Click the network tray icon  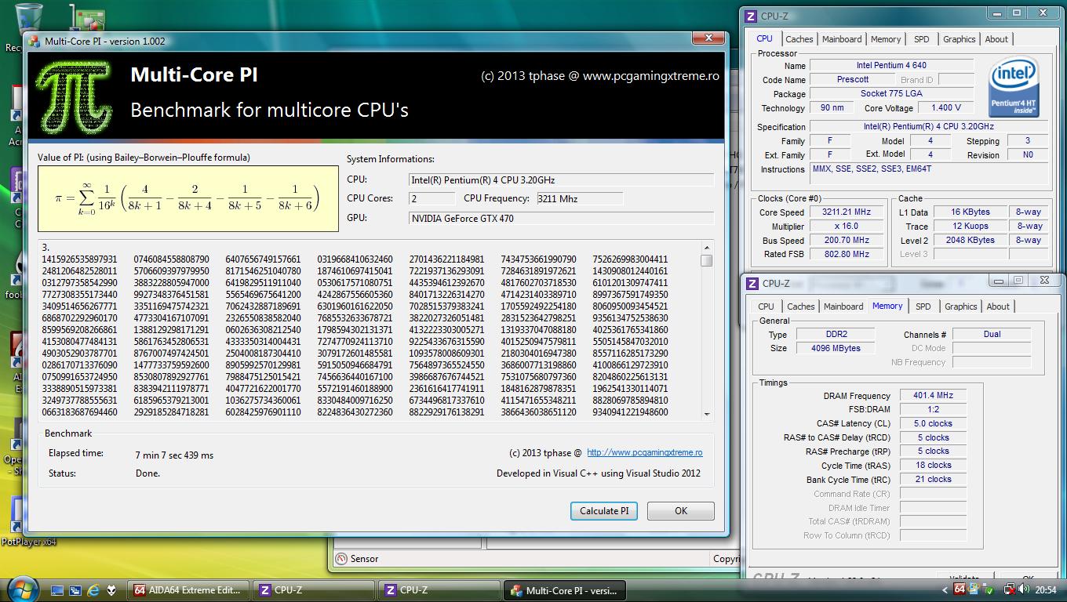[x=1009, y=590]
